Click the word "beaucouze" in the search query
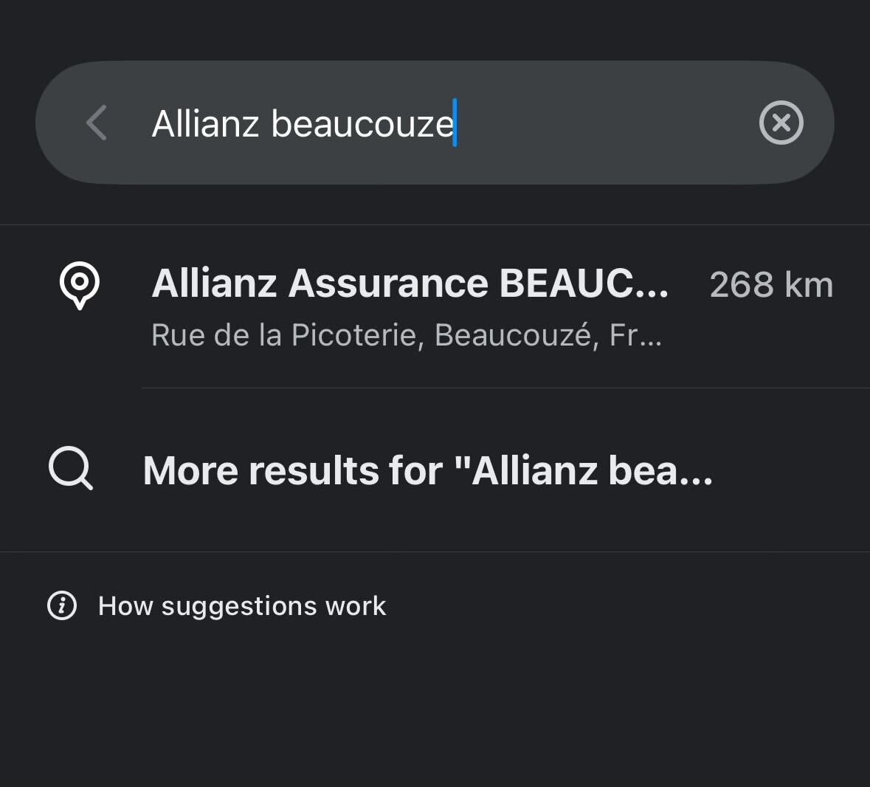The width and height of the screenshot is (870, 787). point(362,123)
